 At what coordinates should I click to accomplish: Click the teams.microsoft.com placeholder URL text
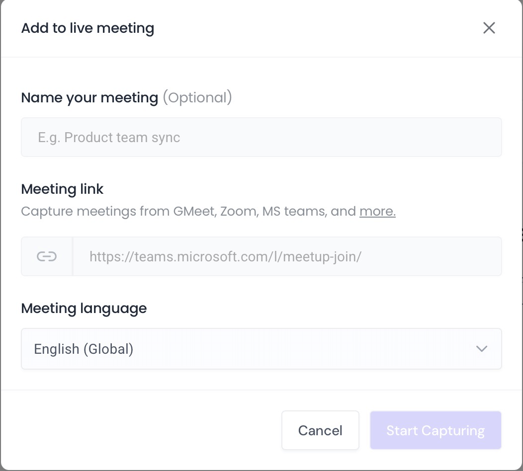[225, 257]
